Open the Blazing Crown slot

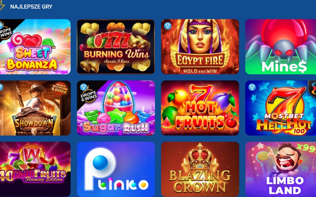tap(200, 169)
